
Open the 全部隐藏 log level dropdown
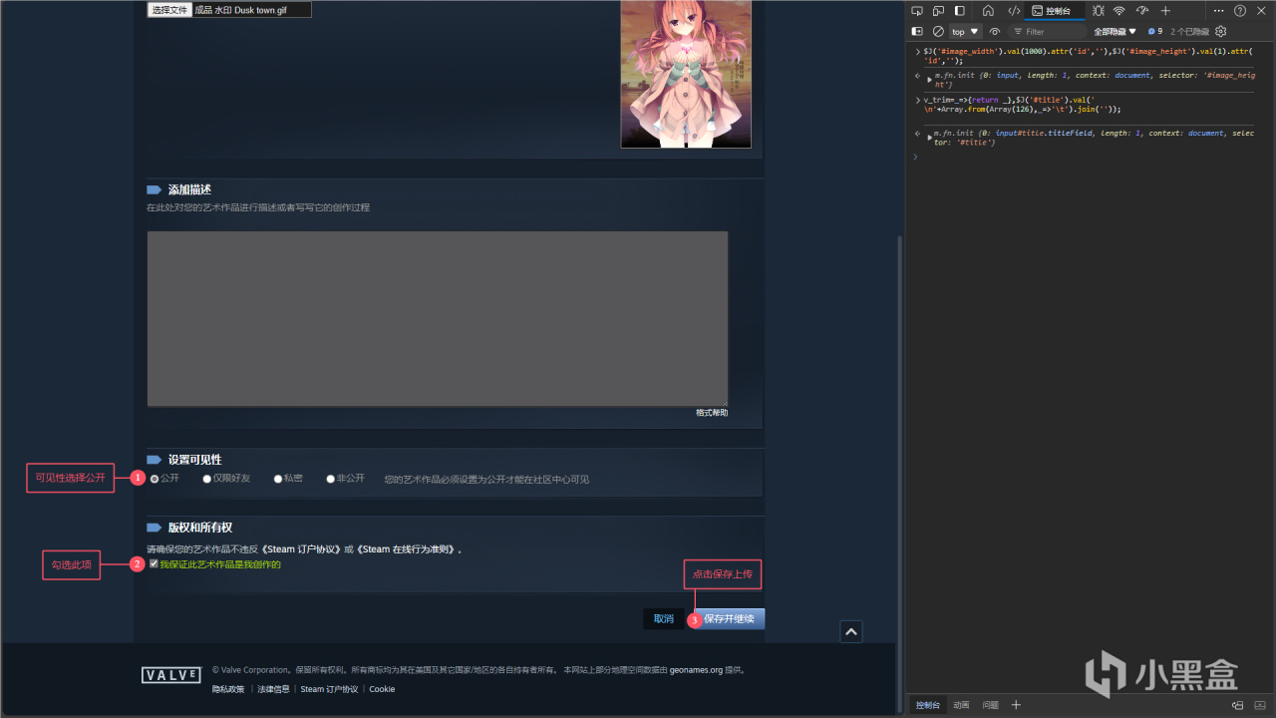pyautogui.click(x=1116, y=32)
